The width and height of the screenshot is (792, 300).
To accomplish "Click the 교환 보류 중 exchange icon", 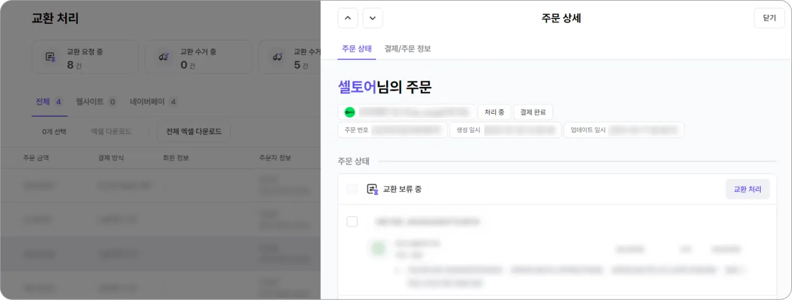I will 372,189.
